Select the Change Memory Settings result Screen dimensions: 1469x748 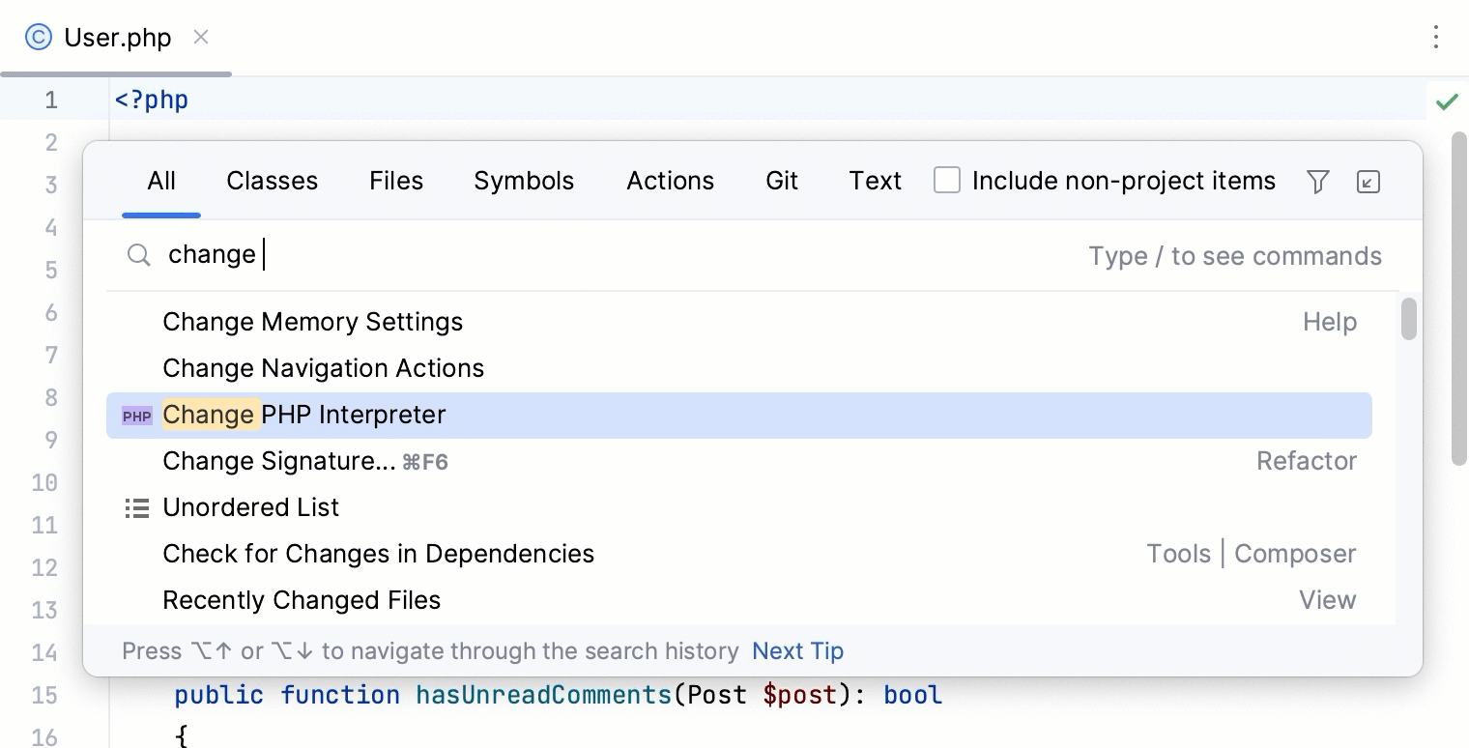(313, 322)
